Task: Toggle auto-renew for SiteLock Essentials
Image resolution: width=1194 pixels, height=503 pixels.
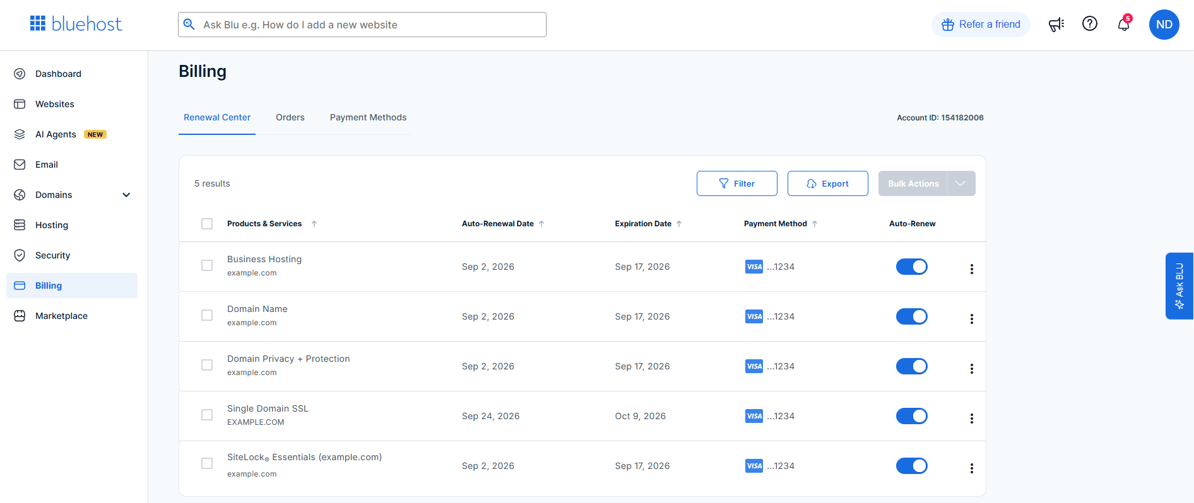Action: 912,466
